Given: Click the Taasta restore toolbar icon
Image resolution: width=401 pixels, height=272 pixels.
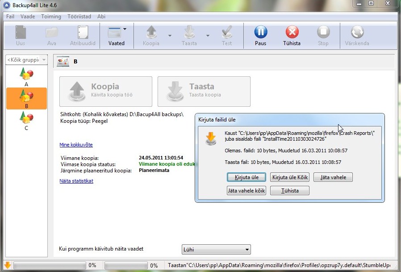Looking at the screenshot, I should pyautogui.click(x=189, y=32).
